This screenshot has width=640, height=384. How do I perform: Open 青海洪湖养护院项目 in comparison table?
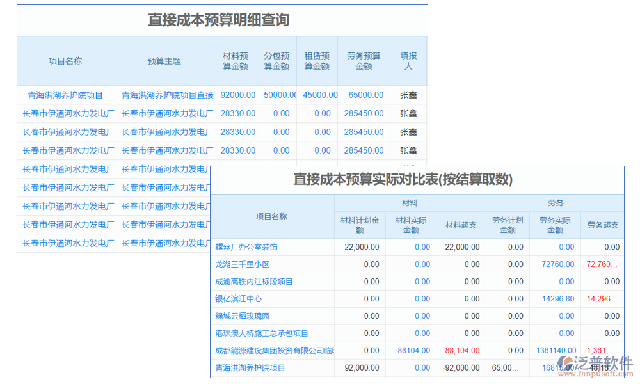point(248,367)
